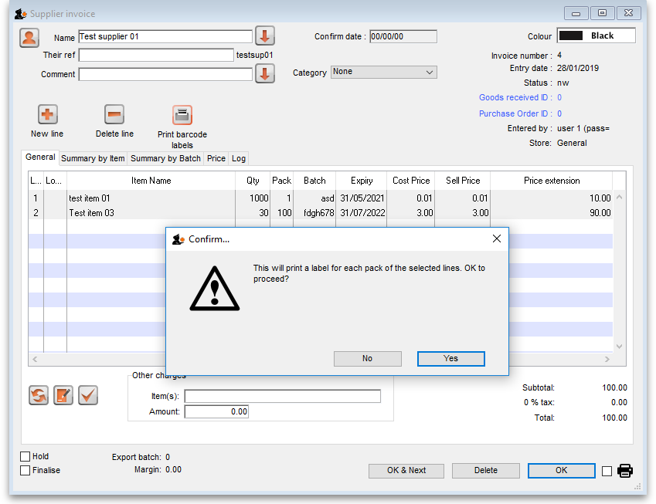Click the red checkmark icon
This screenshot has height=504, width=656.
coord(87,395)
